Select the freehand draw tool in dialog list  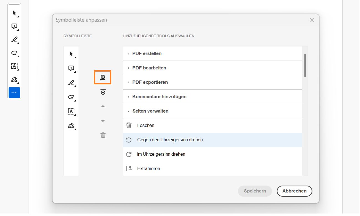point(71,97)
